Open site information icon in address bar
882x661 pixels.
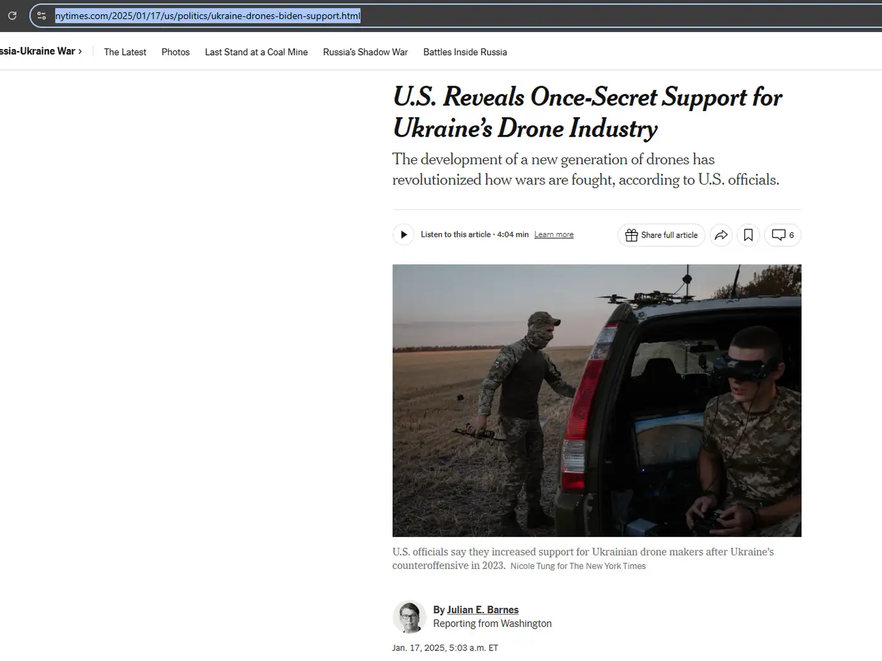tap(42, 16)
